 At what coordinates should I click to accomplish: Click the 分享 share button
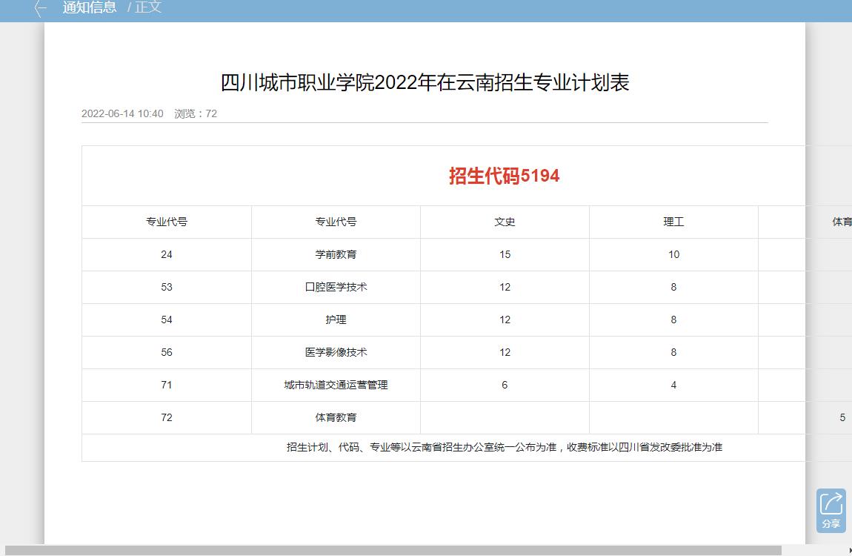[x=831, y=510]
